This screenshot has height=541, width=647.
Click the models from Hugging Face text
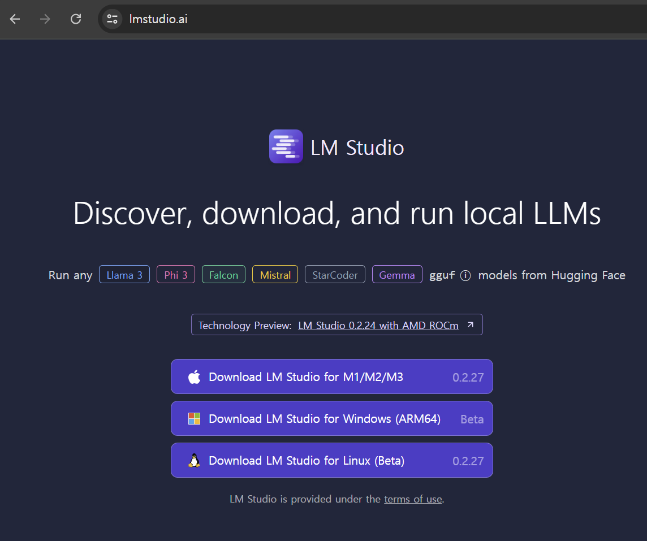click(551, 275)
